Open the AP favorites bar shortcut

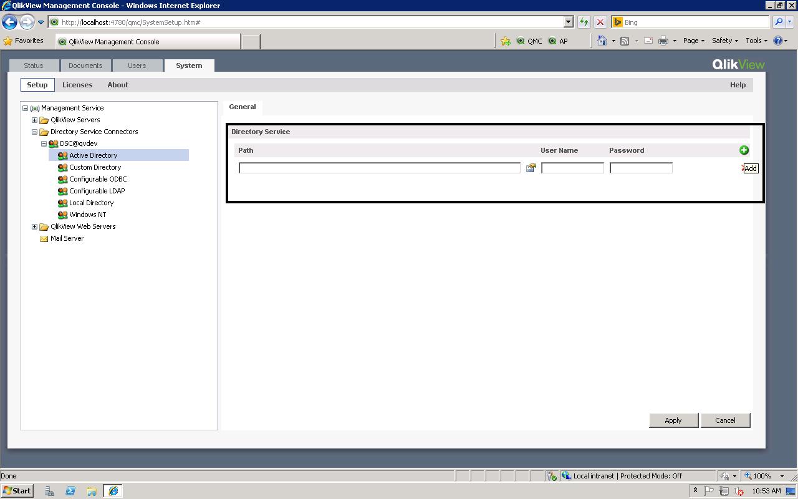pos(558,41)
